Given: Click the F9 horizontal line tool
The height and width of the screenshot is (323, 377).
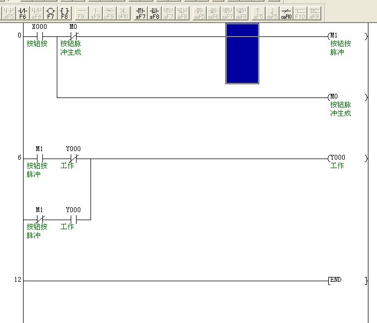Looking at the screenshot, I should 81,13.
